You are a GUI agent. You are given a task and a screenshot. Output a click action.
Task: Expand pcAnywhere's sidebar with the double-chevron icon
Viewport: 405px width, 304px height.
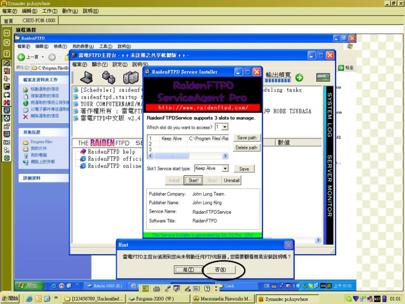(x=7, y=33)
